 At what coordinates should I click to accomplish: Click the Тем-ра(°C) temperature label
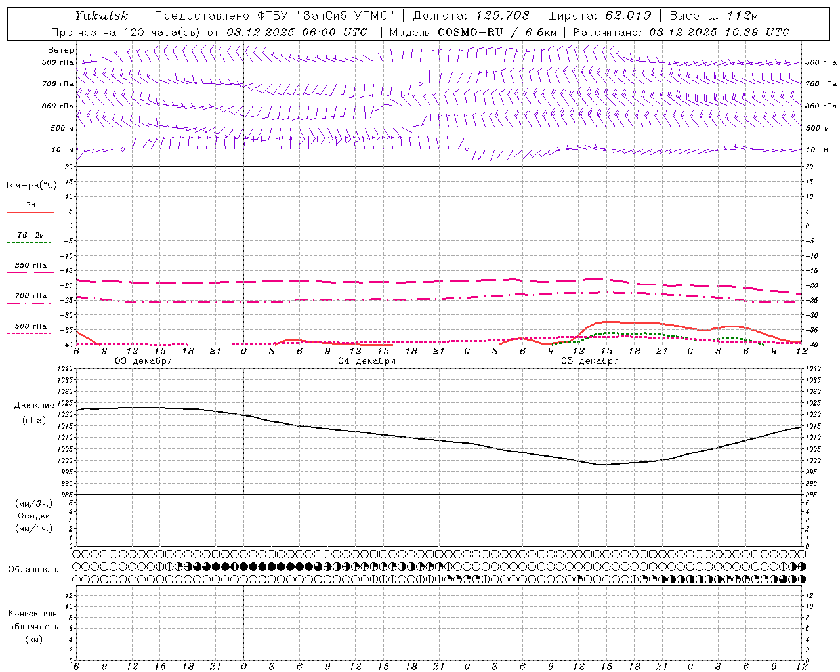tap(31, 186)
